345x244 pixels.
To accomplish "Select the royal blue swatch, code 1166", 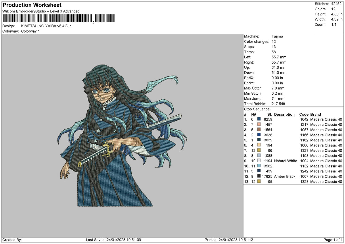I will pos(259,135).
